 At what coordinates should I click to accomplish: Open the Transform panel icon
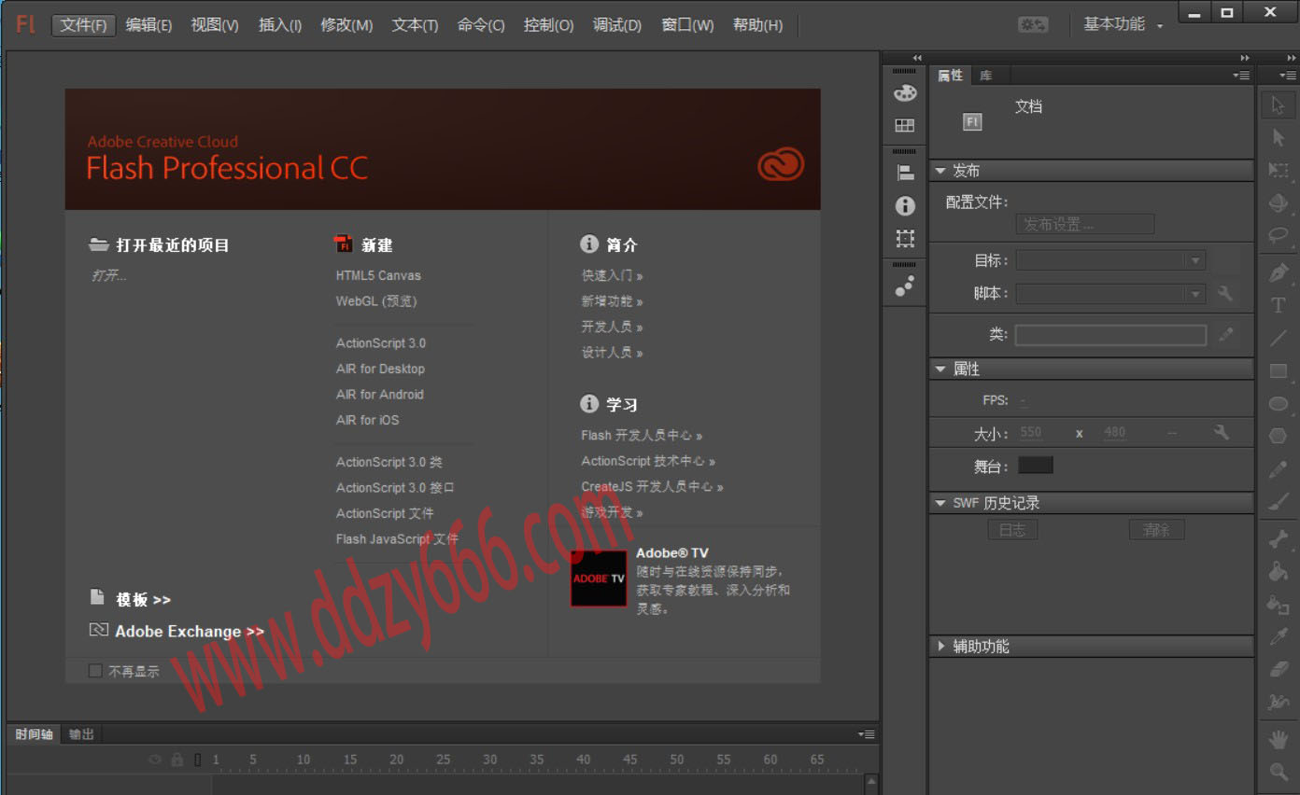click(905, 238)
